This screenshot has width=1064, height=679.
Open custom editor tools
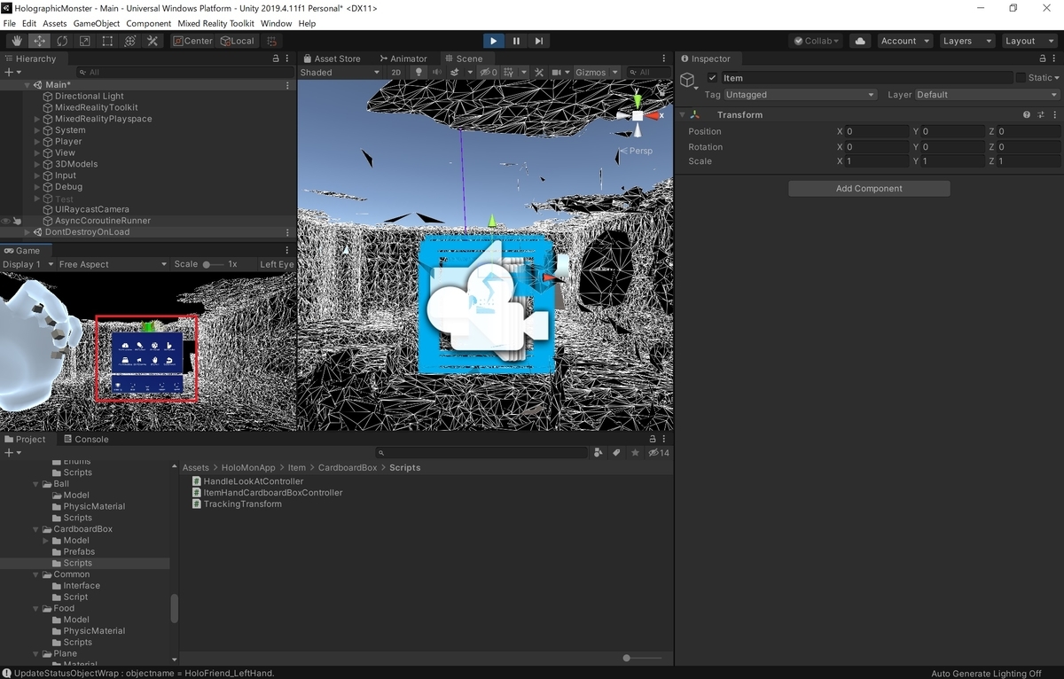pyautogui.click(x=153, y=41)
